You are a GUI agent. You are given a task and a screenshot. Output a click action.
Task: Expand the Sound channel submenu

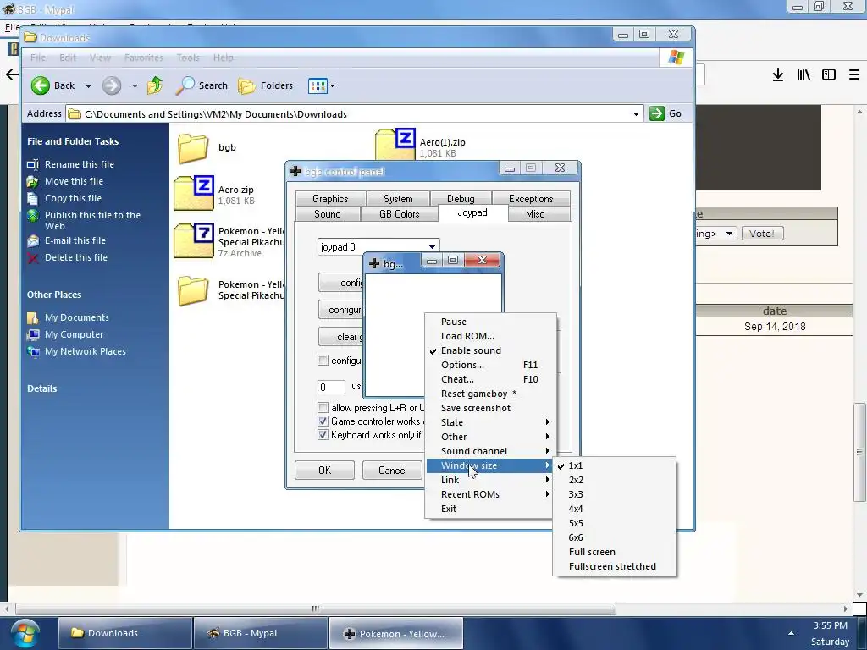point(490,451)
